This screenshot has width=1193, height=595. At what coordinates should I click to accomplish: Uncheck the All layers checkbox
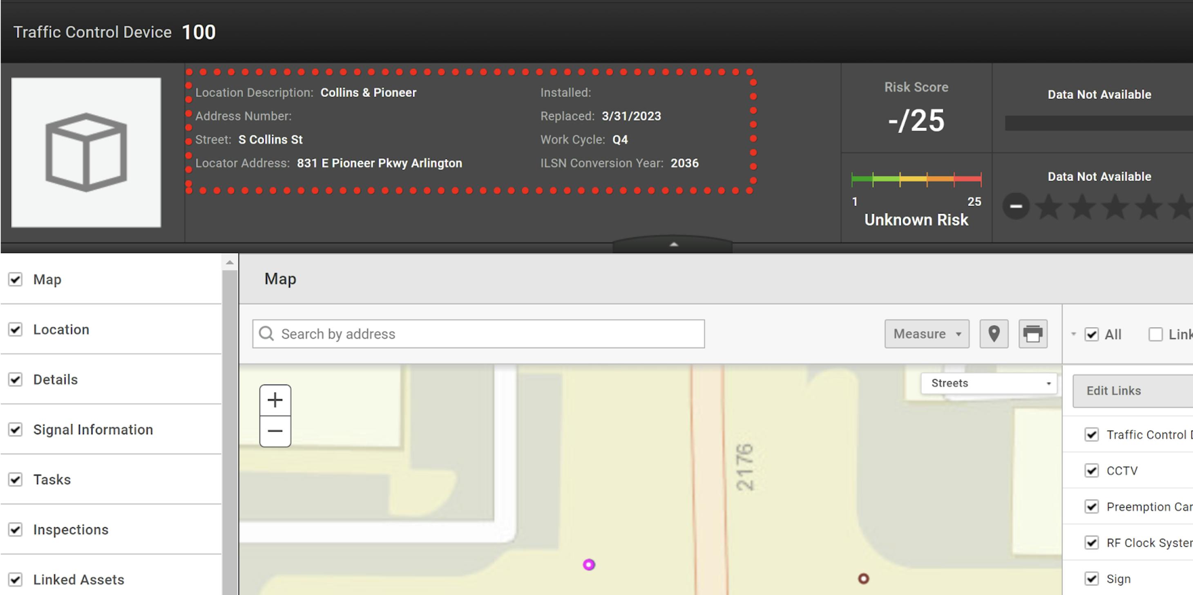click(x=1092, y=334)
